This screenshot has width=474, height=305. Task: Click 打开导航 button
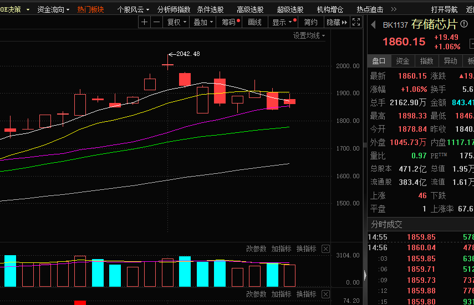click(445, 9)
